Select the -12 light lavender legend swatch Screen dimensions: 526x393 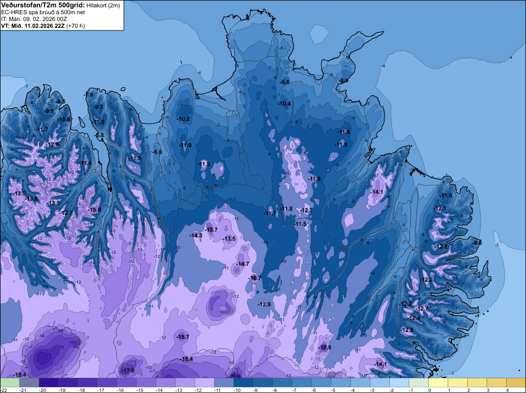click(204, 382)
